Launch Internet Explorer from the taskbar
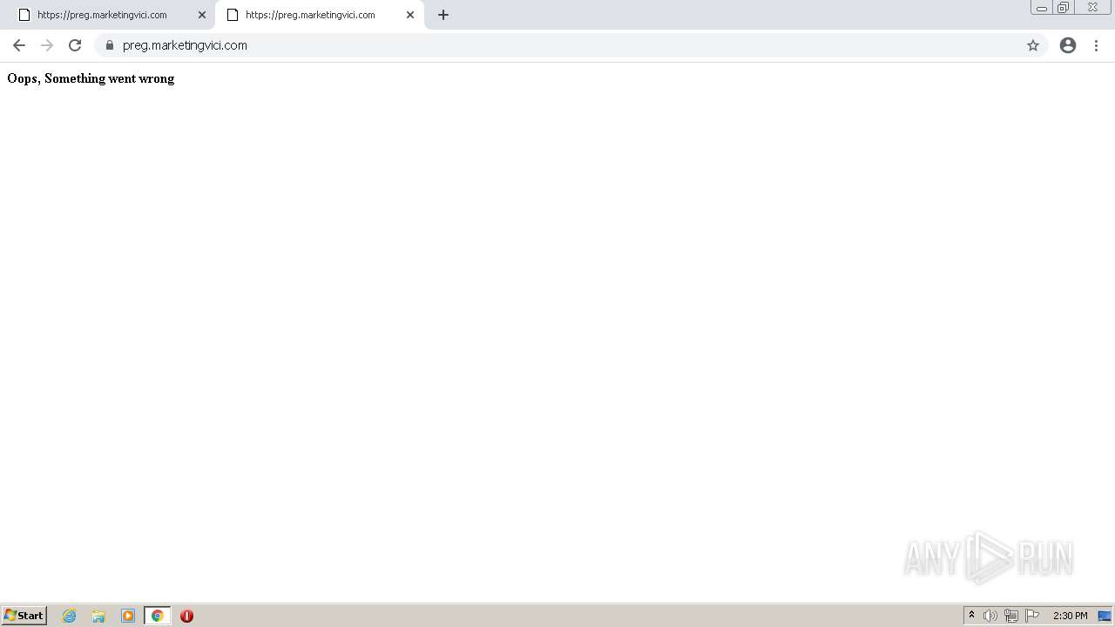Image resolution: width=1115 pixels, height=627 pixels. pos(70,616)
